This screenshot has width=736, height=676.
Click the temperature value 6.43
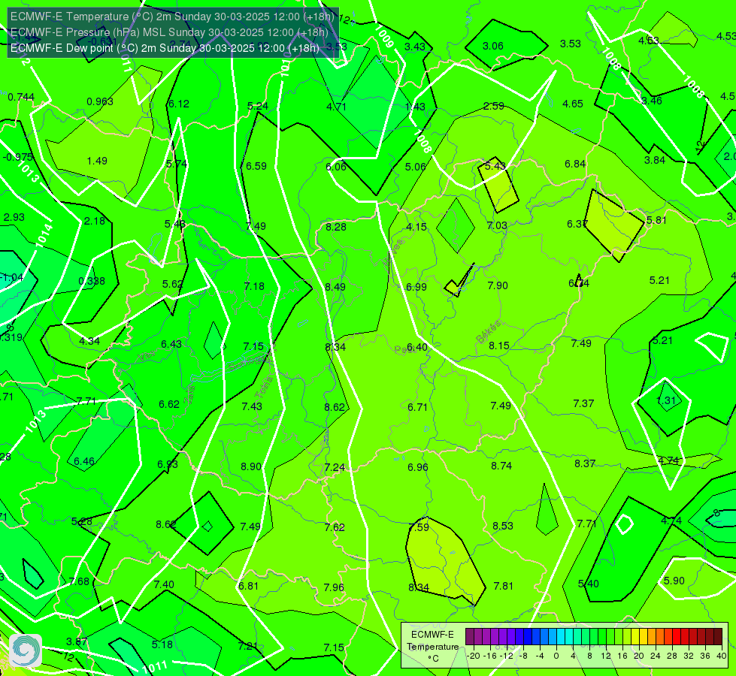pos(171,344)
